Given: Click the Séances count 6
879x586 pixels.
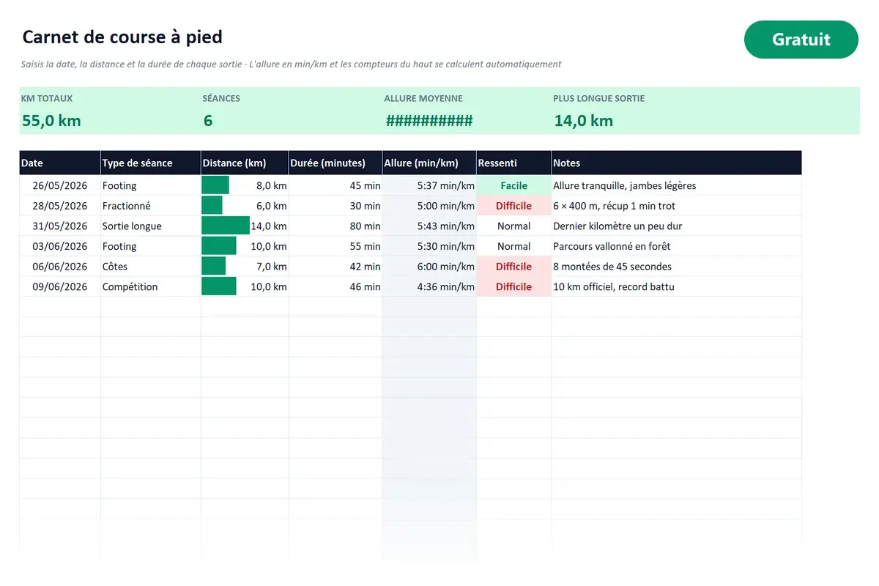Looking at the screenshot, I should (x=208, y=121).
